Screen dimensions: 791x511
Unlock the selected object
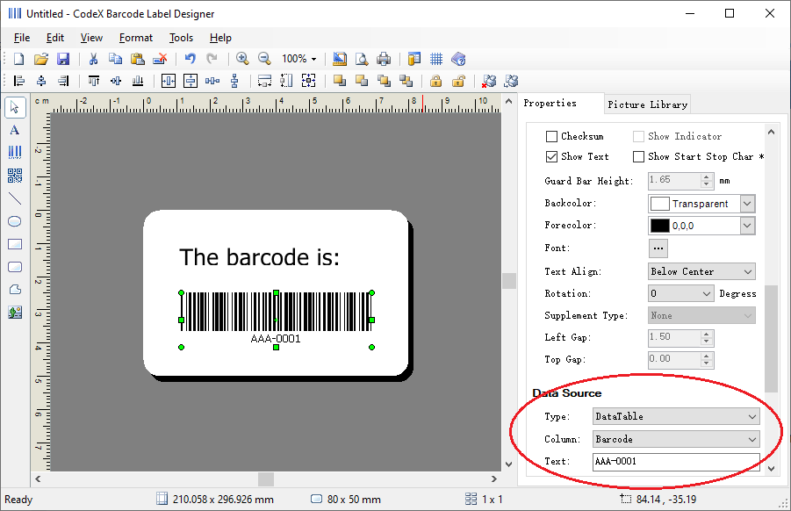point(458,81)
